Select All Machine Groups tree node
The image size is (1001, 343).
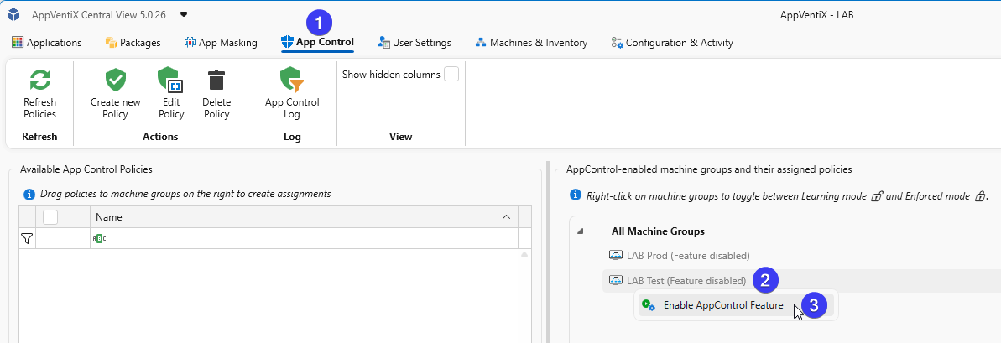(658, 231)
